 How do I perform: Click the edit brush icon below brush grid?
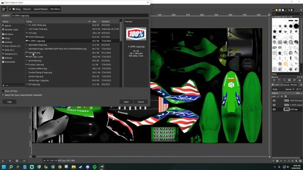coord(274,80)
